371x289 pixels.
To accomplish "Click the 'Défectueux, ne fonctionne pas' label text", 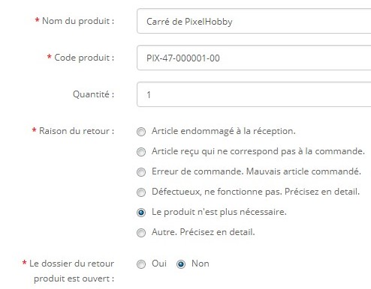I will tap(217, 192).
